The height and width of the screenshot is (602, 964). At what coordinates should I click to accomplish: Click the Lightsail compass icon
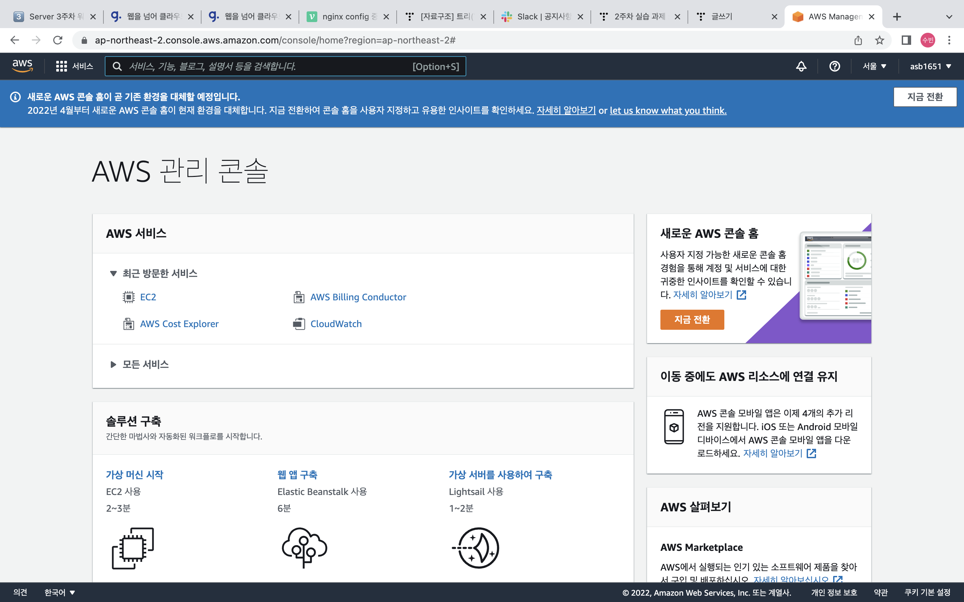tap(476, 547)
